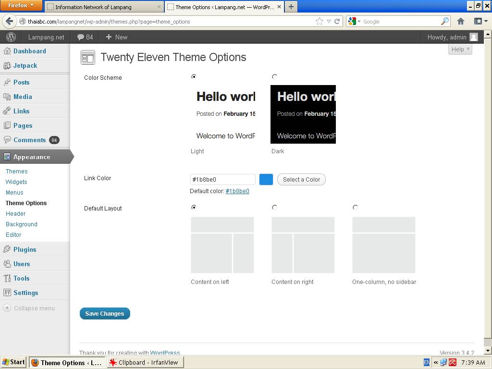
Task: Bookmark this page with the star icon
Action: (319, 21)
